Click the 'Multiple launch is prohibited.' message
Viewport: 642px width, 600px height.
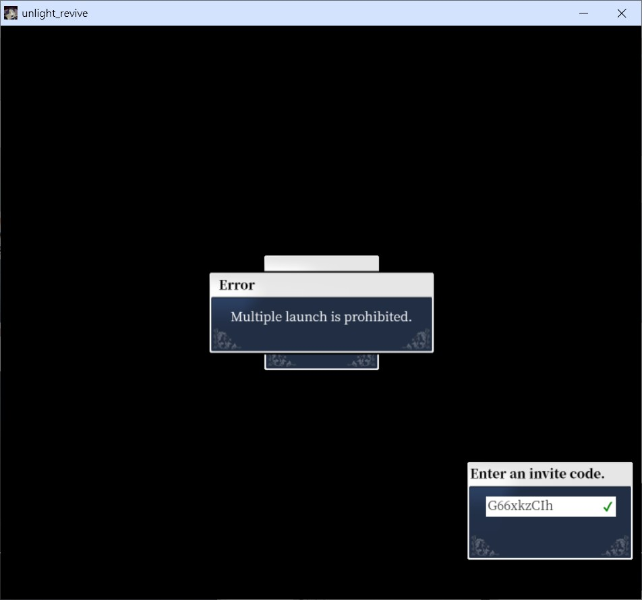click(321, 317)
